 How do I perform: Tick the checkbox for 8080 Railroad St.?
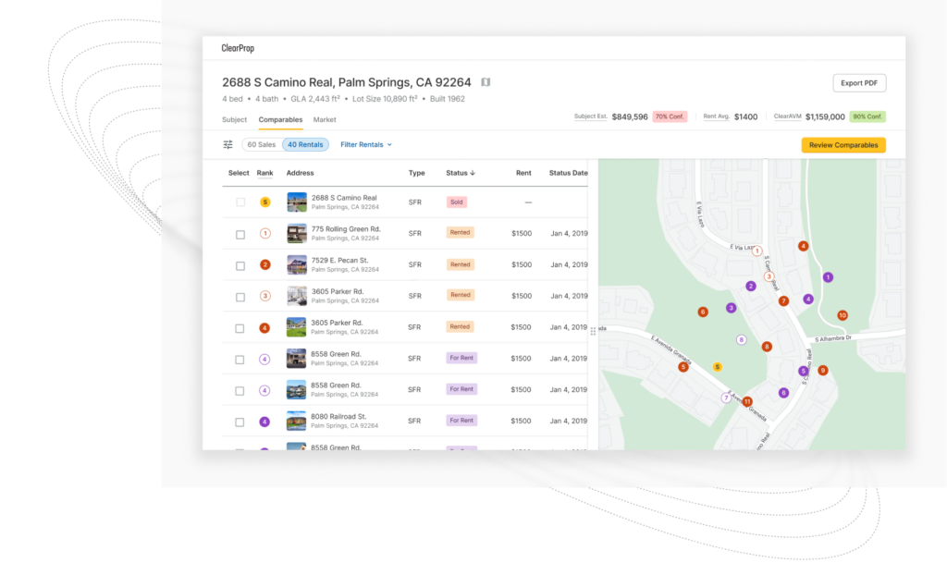tap(240, 422)
